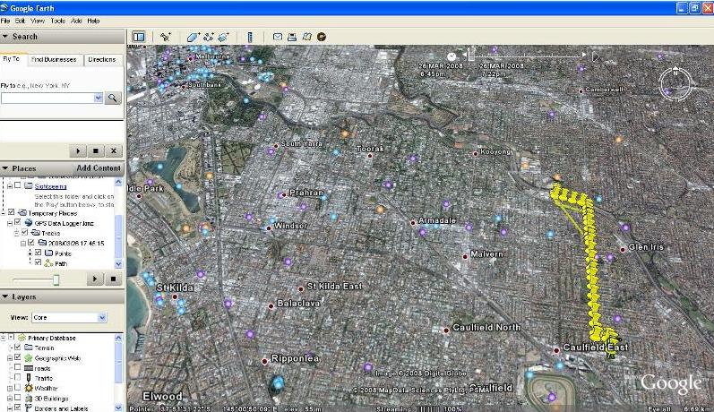Toggle the sidebar show/hide toolbar icon
The image size is (714, 412).
[139, 37]
